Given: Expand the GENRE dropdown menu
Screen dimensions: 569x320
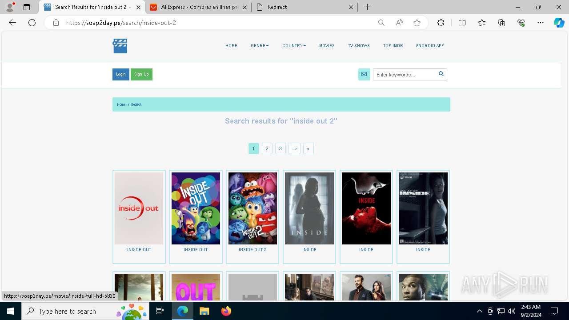Looking at the screenshot, I should pos(260,46).
